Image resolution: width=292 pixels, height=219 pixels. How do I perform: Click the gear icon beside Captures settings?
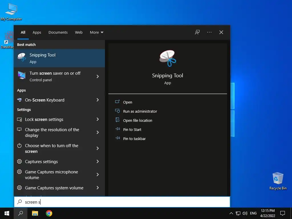pyautogui.click(x=19, y=161)
